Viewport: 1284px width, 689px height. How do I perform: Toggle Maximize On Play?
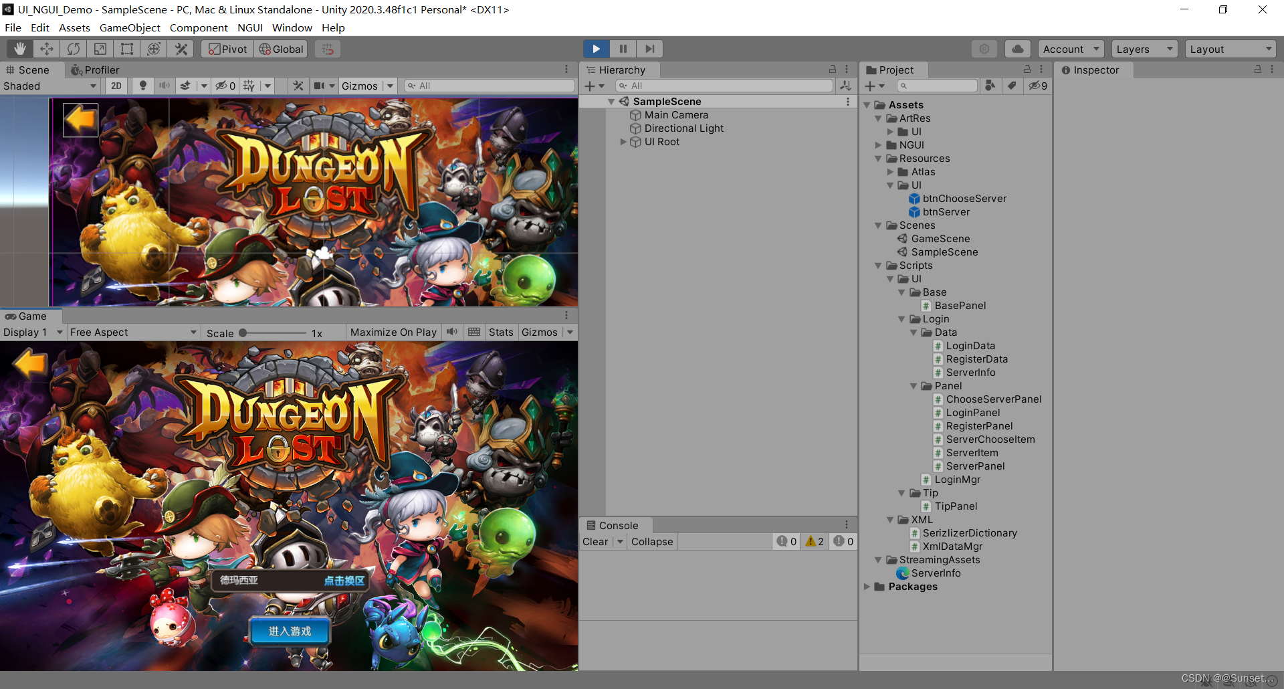click(x=393, y=332)
